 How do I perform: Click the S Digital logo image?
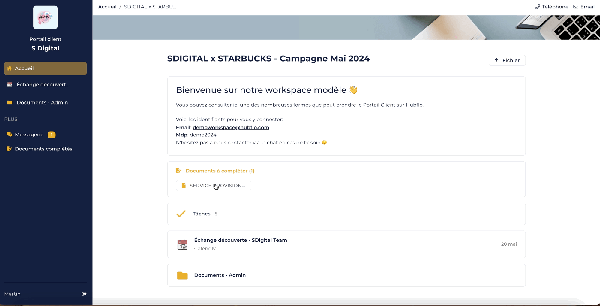pos(45,17)
